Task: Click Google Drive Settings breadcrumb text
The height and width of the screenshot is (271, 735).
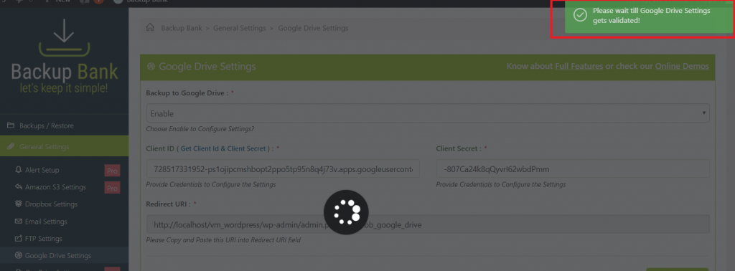Action: (x=313, y=28)
